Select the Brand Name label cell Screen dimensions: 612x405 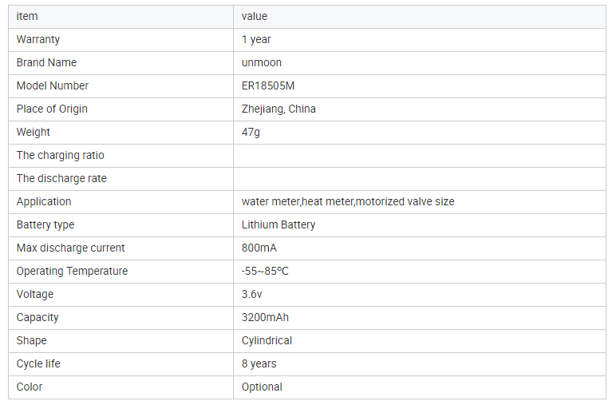120,63
